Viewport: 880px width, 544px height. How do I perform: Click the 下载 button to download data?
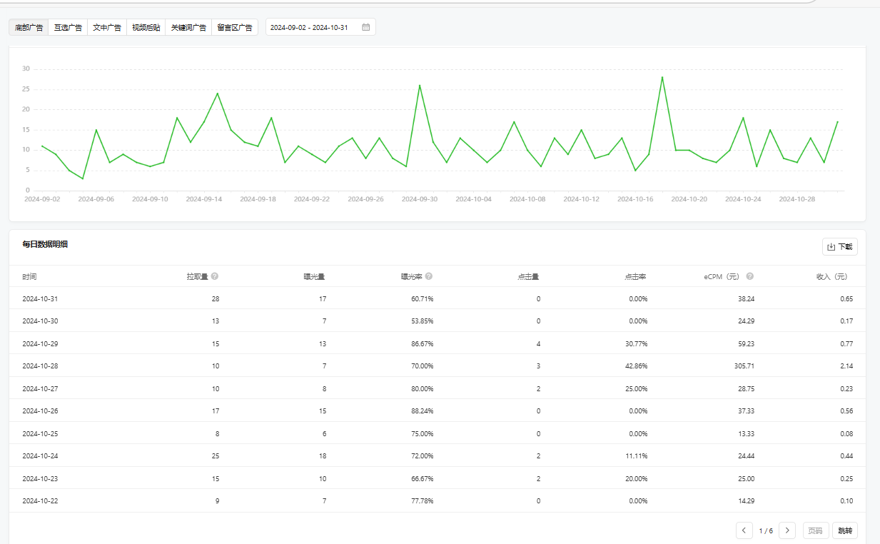(840, 247)
